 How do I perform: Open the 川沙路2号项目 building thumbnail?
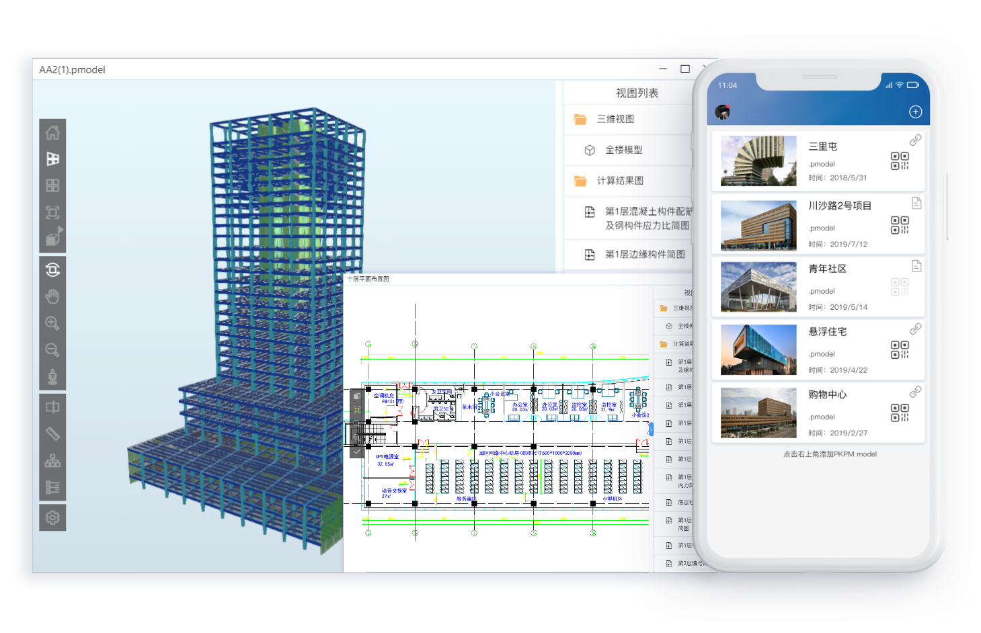758,225
